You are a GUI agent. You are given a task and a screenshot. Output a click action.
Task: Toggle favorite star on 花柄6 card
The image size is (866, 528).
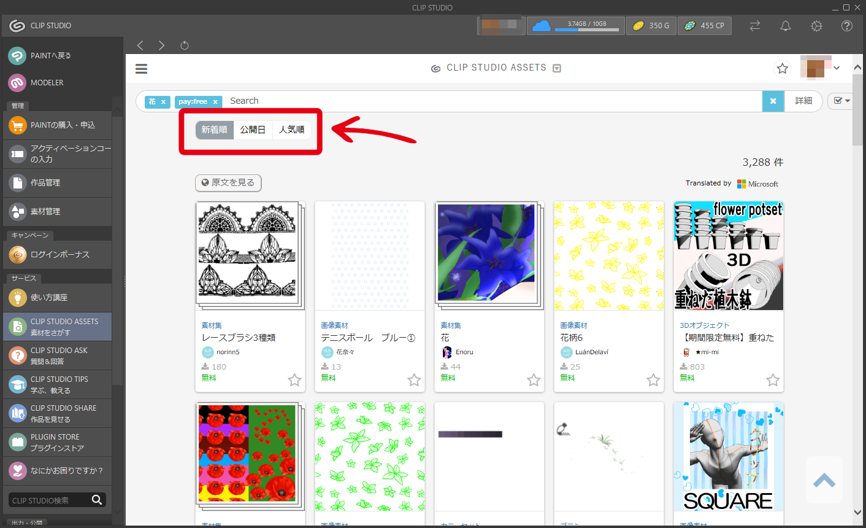pos(653,380)
